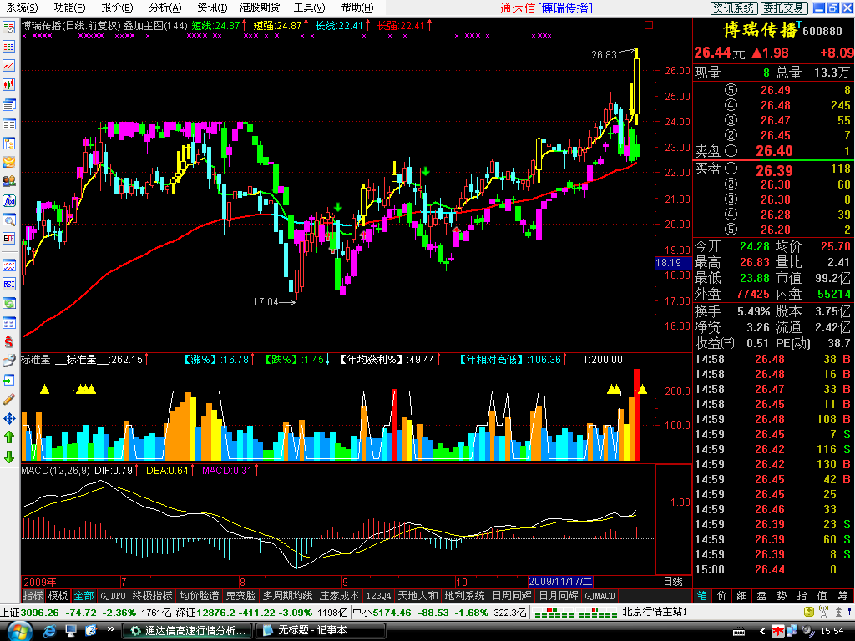Select the 模板 tab at bottom

pyautogui.click(x=58, y=596)
